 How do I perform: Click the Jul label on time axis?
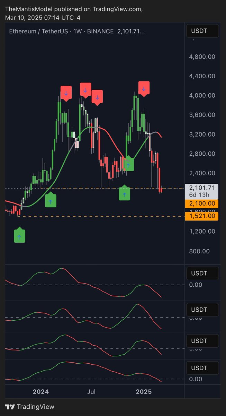(x=91, y=392)
